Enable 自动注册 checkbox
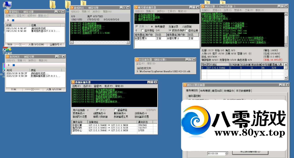 point(186,30)
